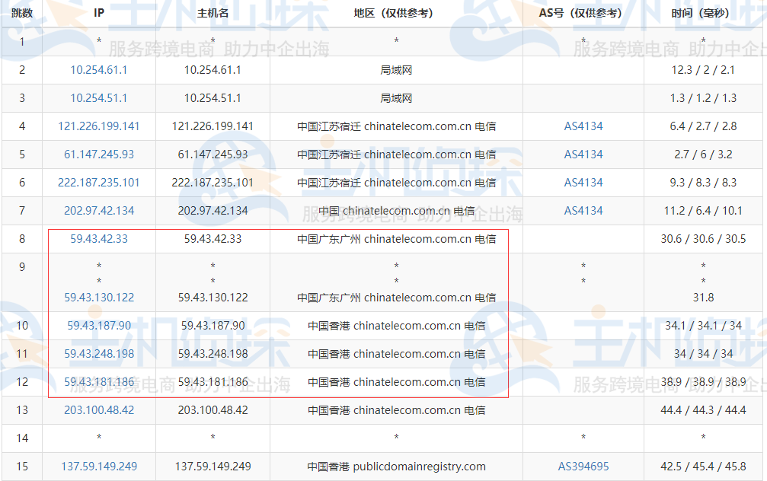Select the IP 121.226.199.141 on hop 4
This screenshot has height=481, width=767.
pos(98,126)
